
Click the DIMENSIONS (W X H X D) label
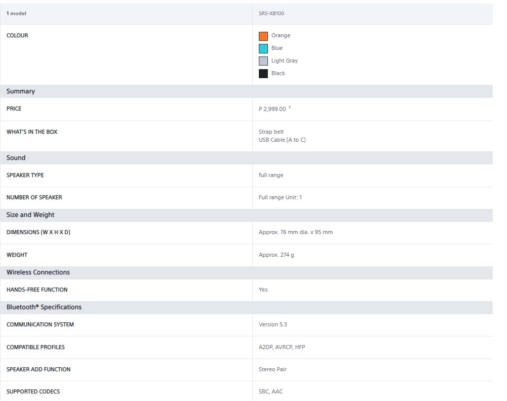tap(38, 232)
